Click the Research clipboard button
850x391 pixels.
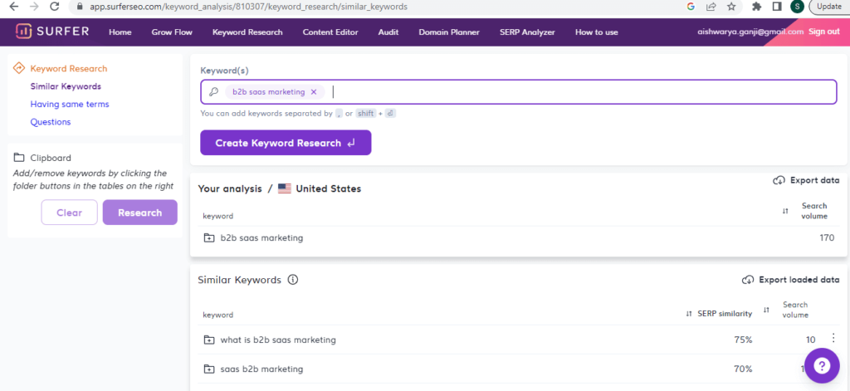(139, 212)
